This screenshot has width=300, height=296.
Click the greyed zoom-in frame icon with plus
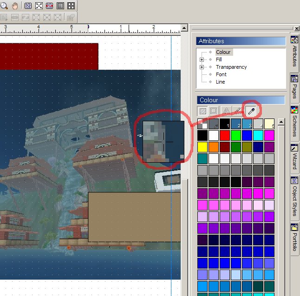[47, 17]
